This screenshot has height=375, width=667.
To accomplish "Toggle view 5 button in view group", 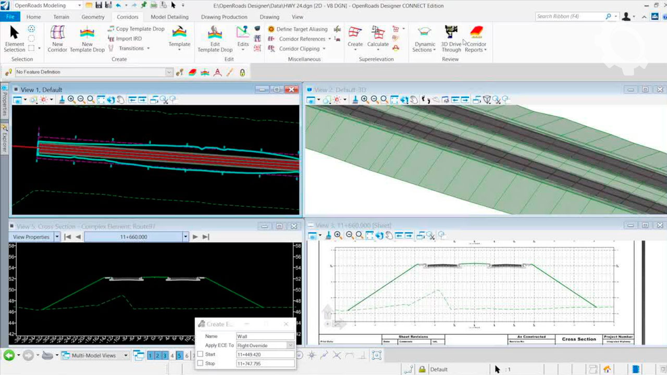I will [179, 356].
